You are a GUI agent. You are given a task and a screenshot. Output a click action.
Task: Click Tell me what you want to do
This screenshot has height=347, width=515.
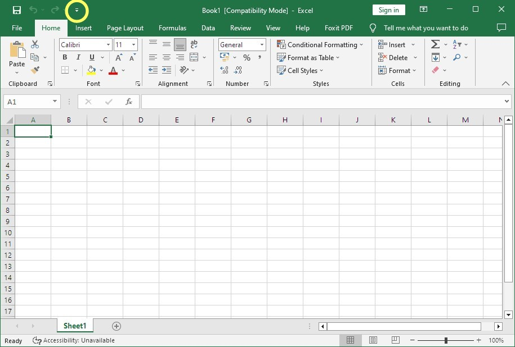click(426, 28)
